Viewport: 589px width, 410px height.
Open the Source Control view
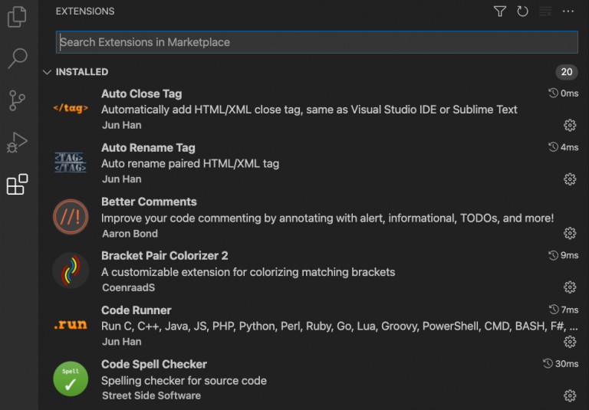pyautogui.click(x=17, y=100)
